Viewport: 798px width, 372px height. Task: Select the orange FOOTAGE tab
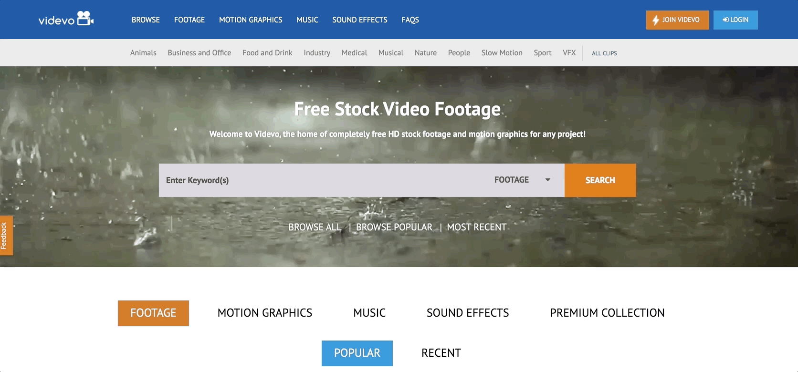coord(153,313)
